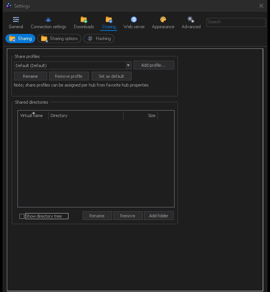Click Rename button under Share profiles
This screenshot has width=270, height=292.
[30, 76]
